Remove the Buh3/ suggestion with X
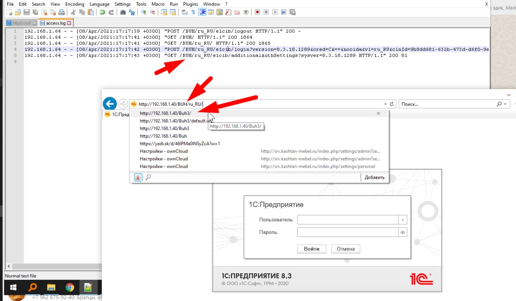Screen dimensions: 516x301 pos(378,113)
